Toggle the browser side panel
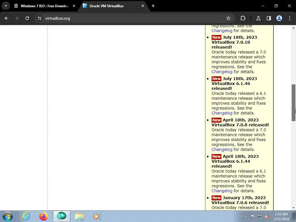Viewport: 296px width, 222px height. coord(269,18)
